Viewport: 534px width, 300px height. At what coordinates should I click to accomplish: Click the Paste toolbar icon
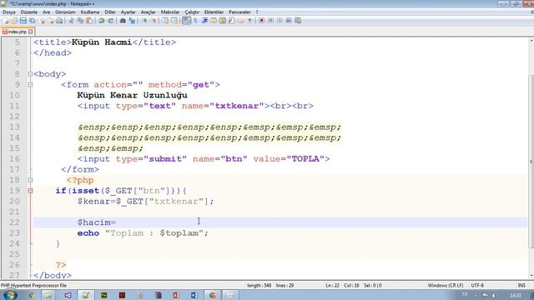click(x=89, y=21)
